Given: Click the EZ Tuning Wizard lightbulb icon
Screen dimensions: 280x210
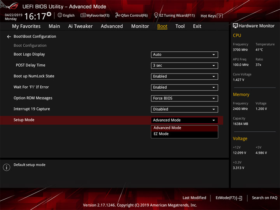Looking at the screenshot, I should pyautogui.click(x=156, y=15).
